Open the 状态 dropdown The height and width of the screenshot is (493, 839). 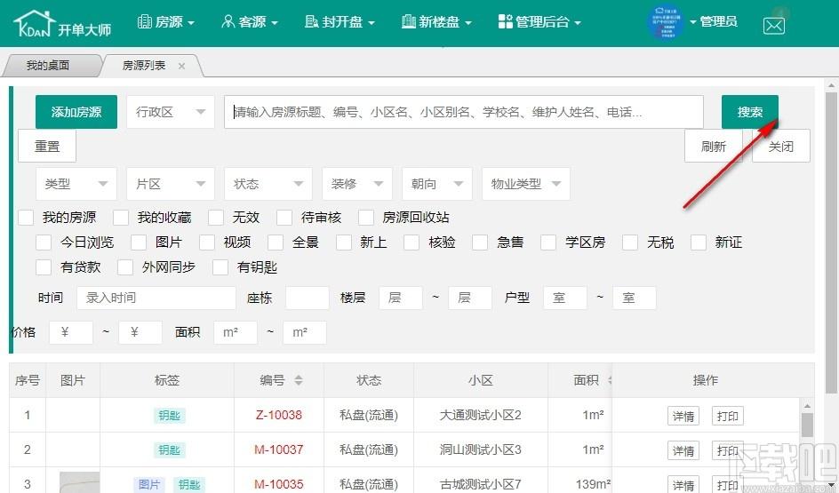tap(268, 184)
